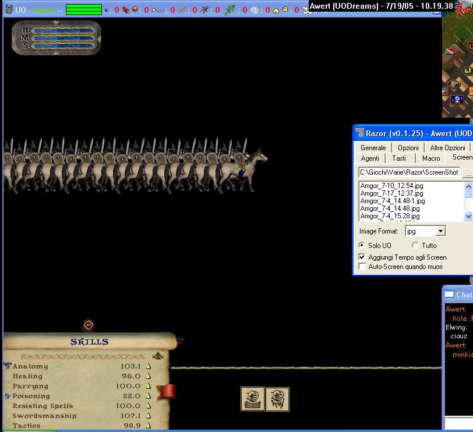Select the Tutto radio button
This screenshot has height=432, width=473.
415,245
